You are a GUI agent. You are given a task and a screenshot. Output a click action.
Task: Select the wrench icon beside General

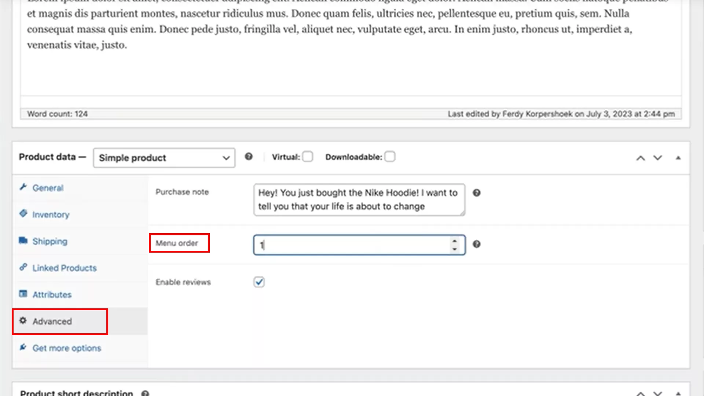click(23, 187)
